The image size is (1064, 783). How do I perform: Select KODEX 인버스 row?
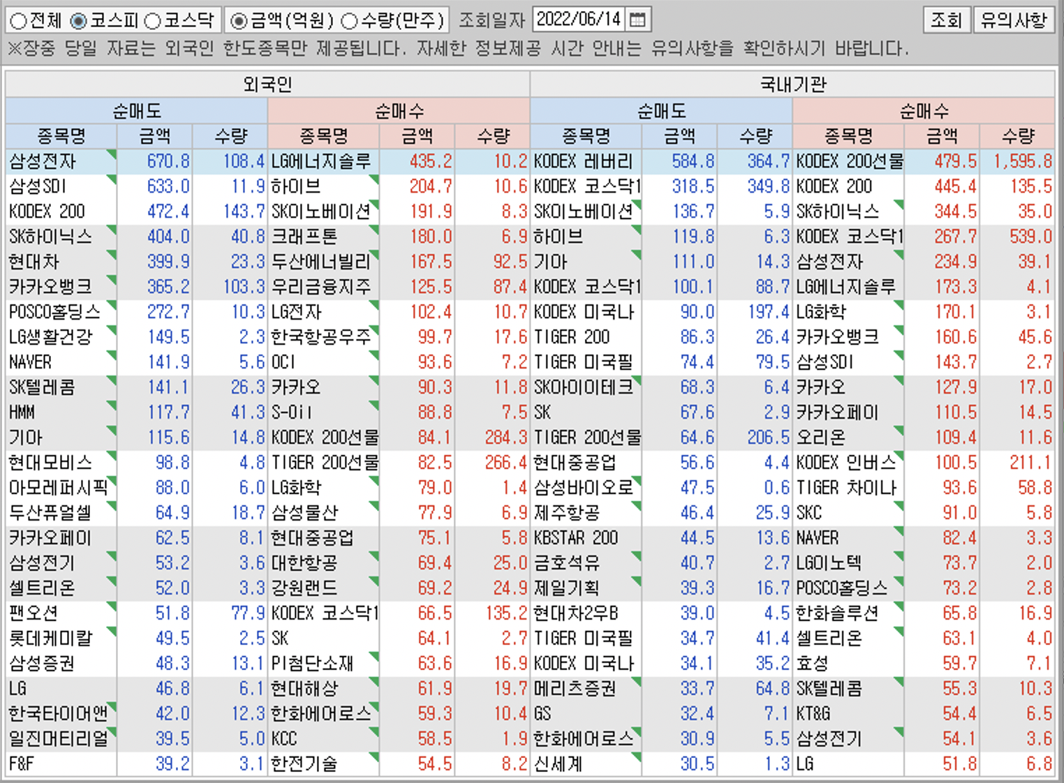coord(848,463)
